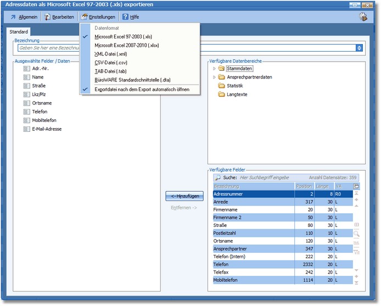Image resolution: width=381 pixels, height=306 pixels.
Task: Open the Bezeichnung dropdown arrow
Action: click(359, 48)
